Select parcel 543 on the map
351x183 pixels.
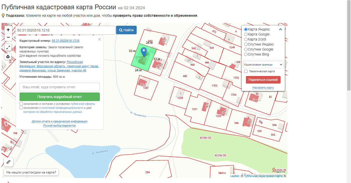(x=212, y=48)
